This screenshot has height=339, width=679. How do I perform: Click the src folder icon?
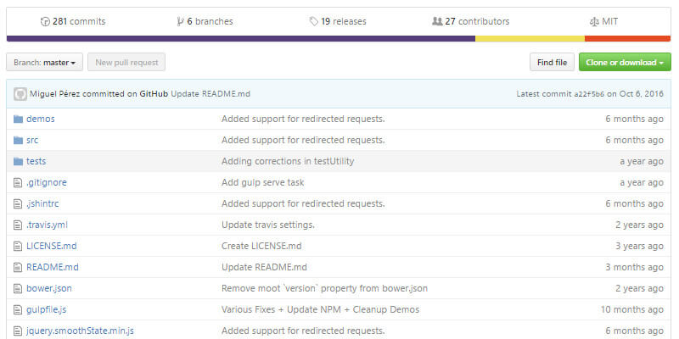pyautogui.click(x=18, y=140)
